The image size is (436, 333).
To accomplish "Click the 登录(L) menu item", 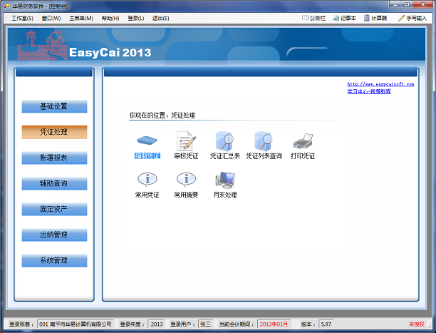I will (135, 19).
